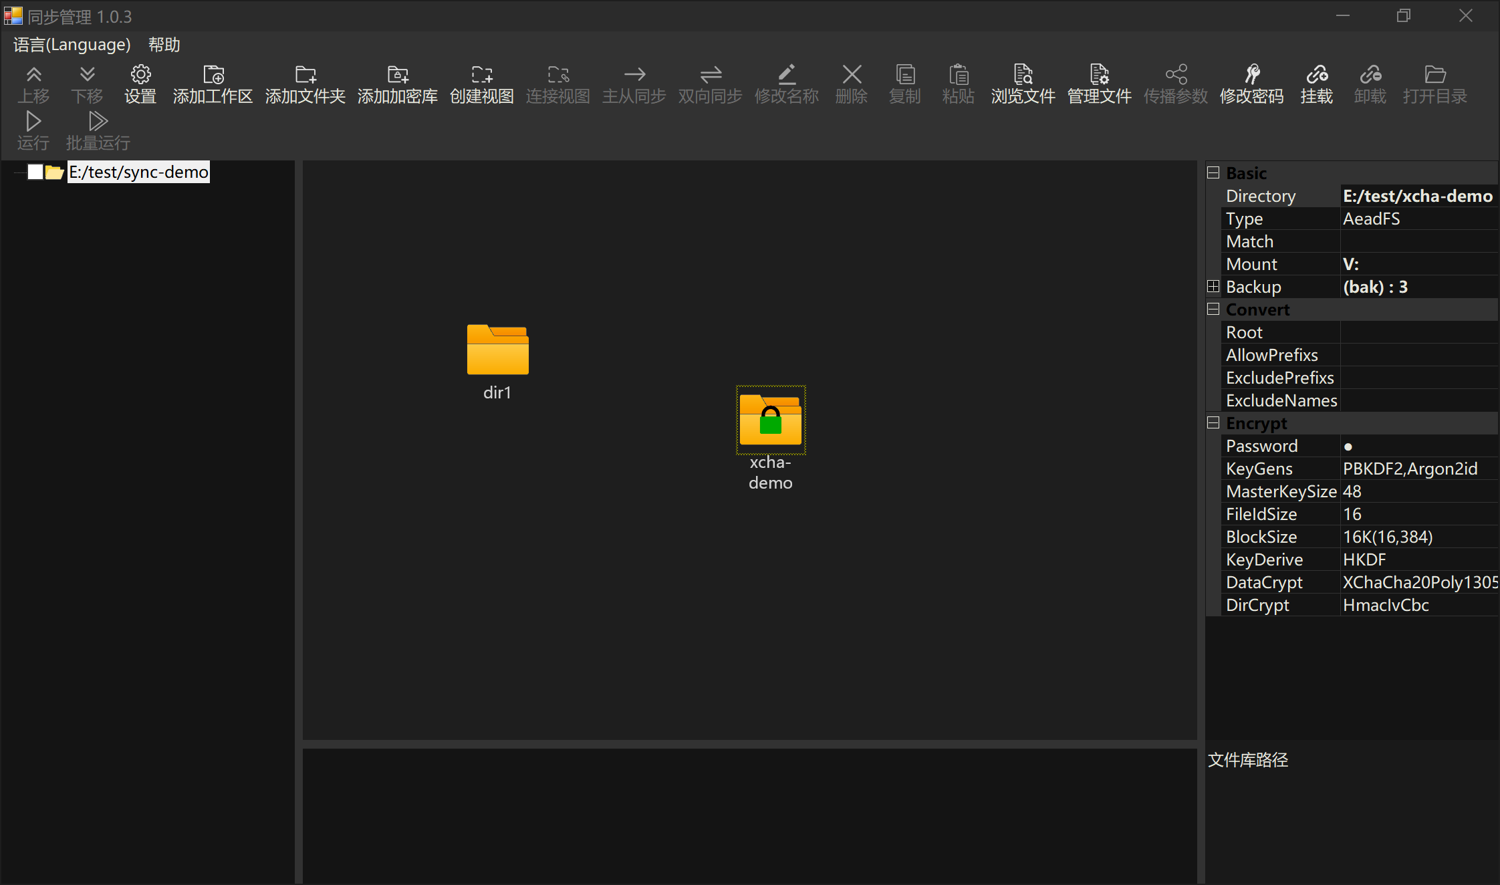
Task: Select E:/test/sync-demo tree item label
Action: pos(138,172)
